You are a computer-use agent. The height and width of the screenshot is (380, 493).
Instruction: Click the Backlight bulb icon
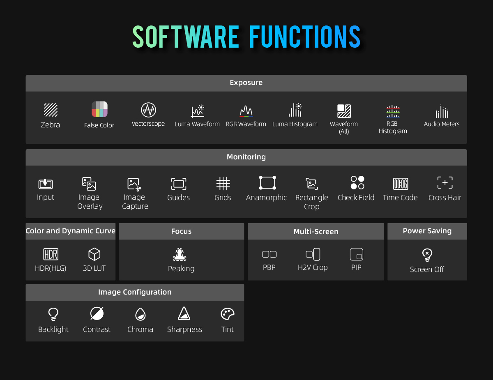click(x=53, y=314)
